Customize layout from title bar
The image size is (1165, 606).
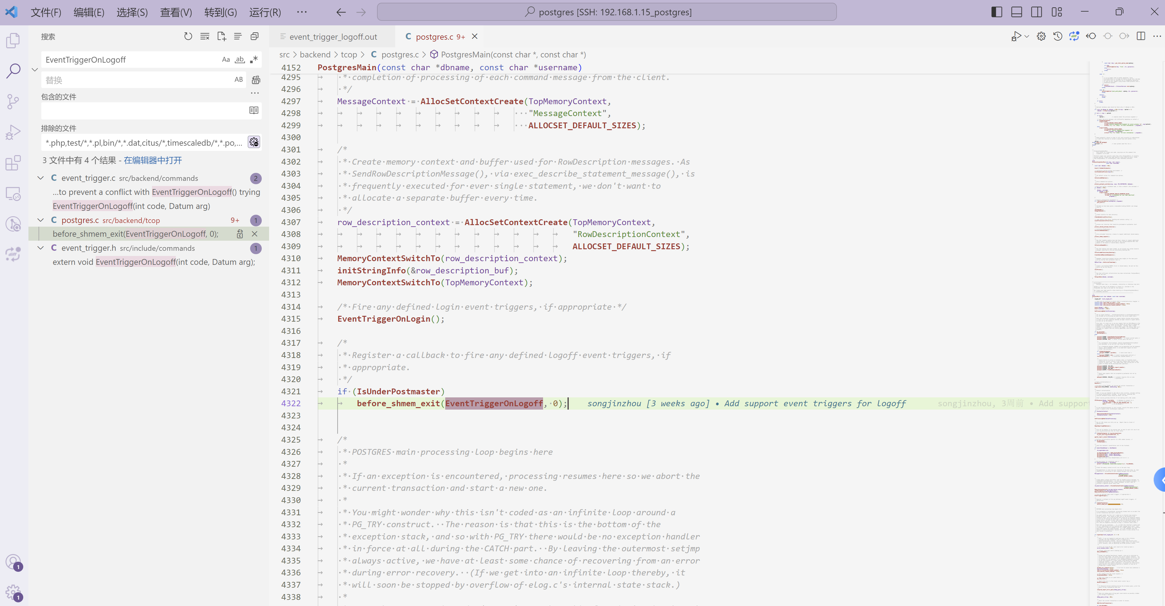tap(1057, 12)
